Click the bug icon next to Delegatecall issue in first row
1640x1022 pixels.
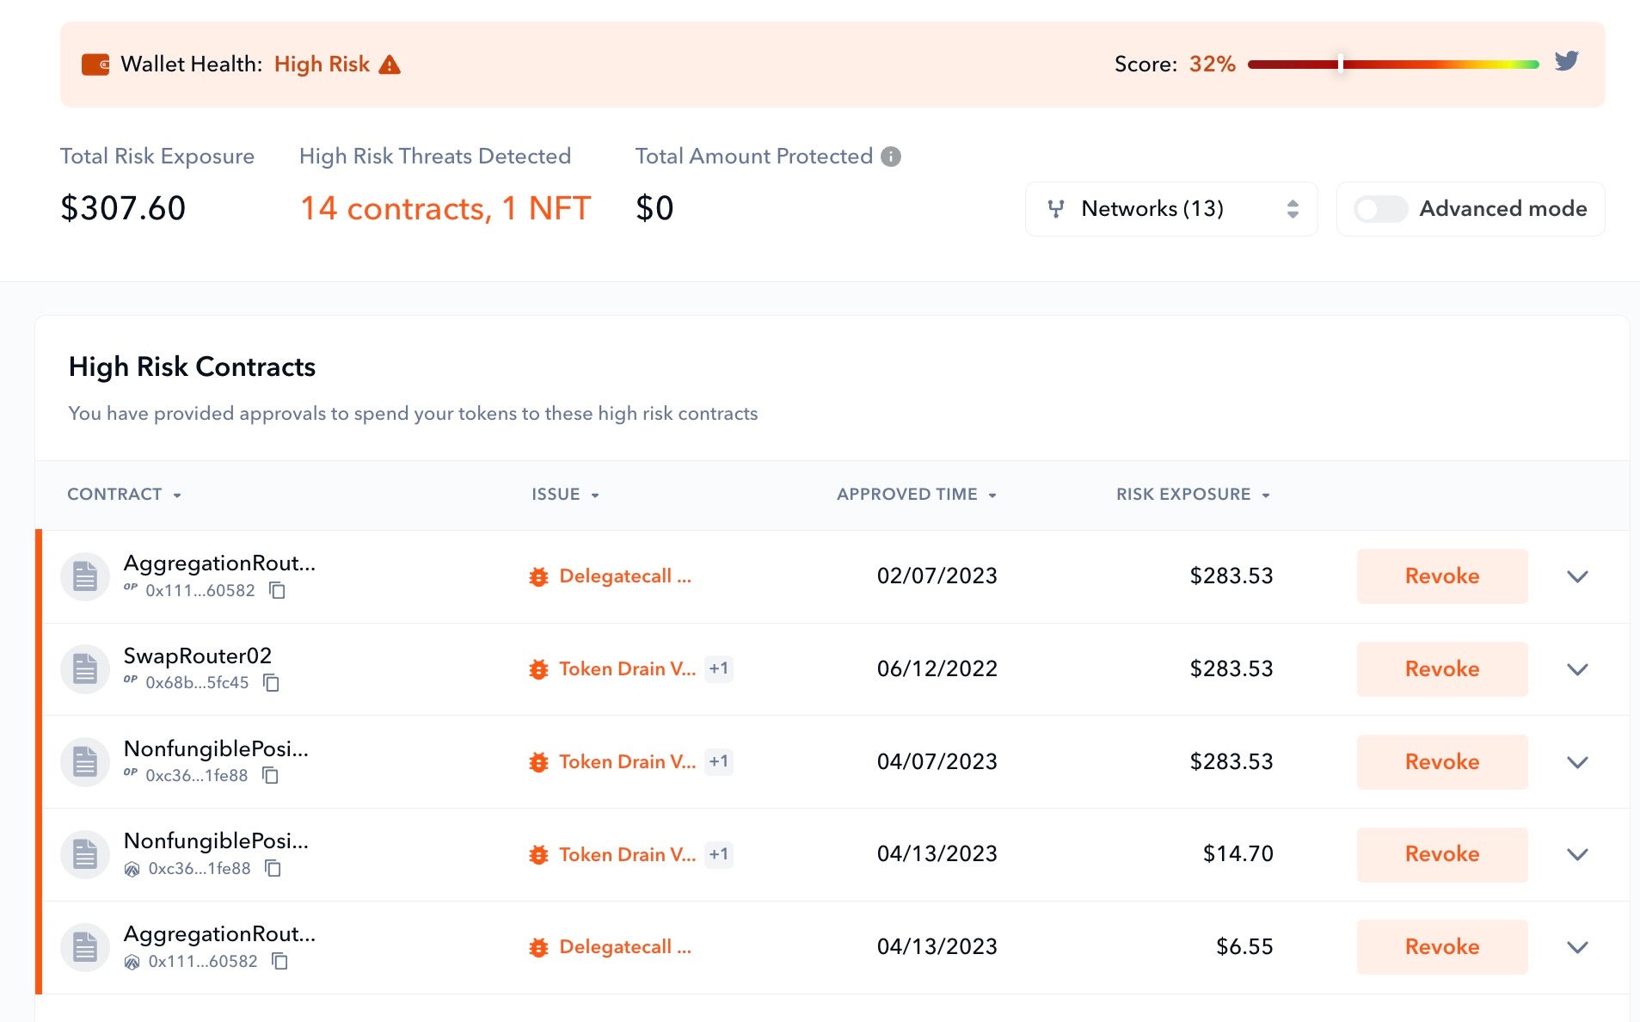coord(538,576)
